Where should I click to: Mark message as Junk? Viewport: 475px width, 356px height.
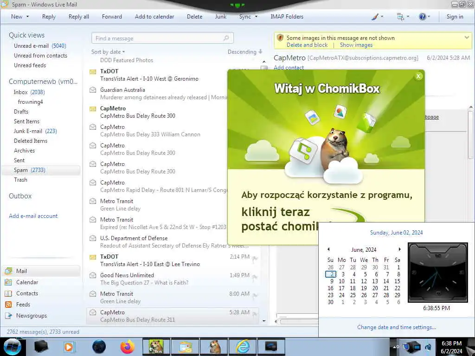(x=220, y=17)
